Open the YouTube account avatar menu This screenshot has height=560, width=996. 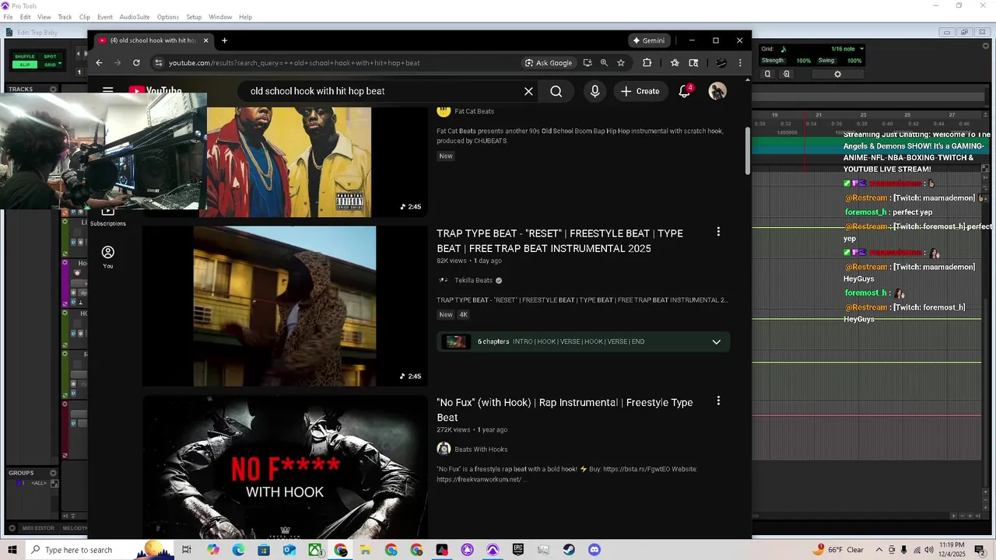[717, 91]
